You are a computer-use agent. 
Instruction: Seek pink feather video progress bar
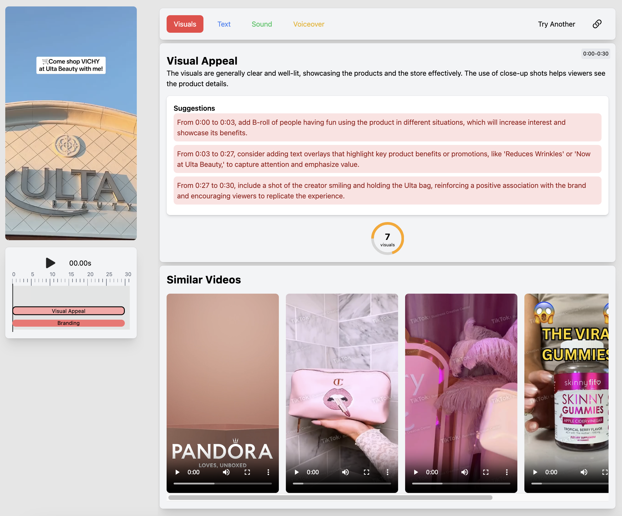462,484
